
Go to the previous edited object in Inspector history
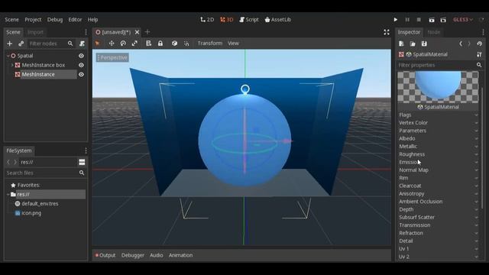(x=461, y=44)
